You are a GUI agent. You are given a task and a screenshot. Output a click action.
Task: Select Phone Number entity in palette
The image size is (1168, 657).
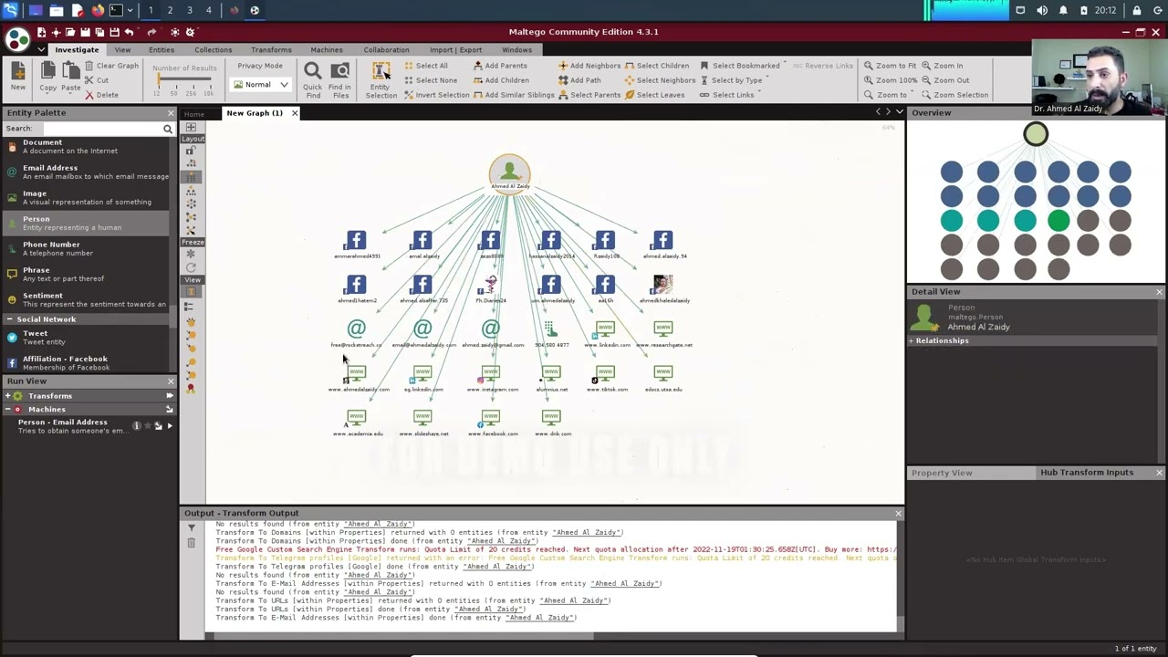85,248
